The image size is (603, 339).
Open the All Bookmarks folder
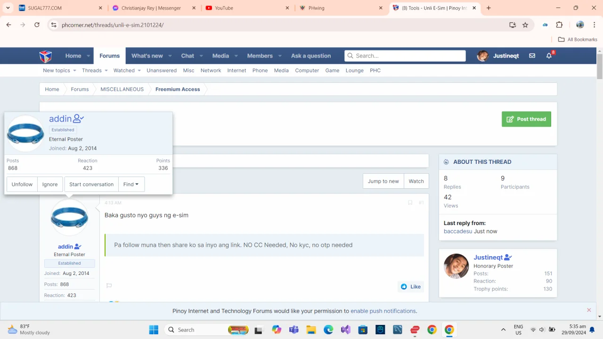pyautogui.click(x=578, y=40)
